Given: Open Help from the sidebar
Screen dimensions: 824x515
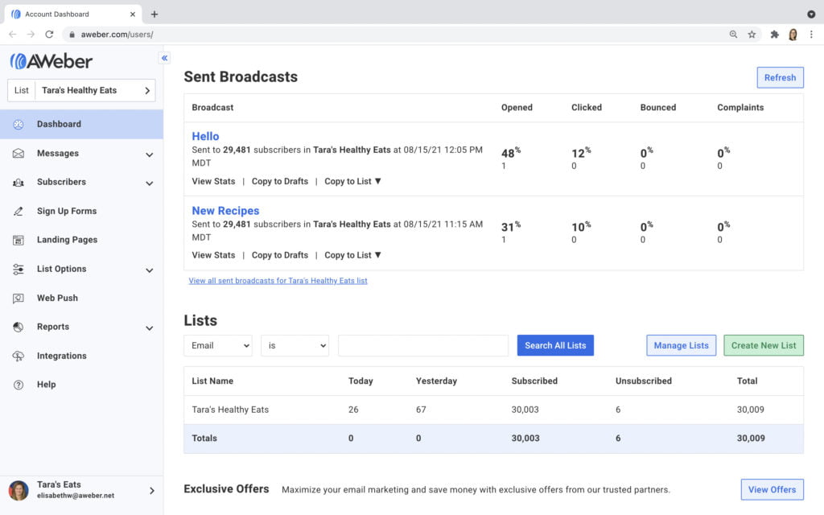Looking at the screenshot, I should (45, 385).
